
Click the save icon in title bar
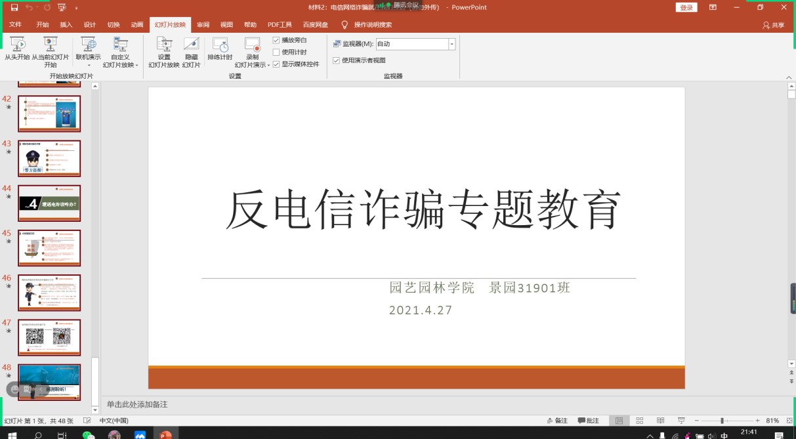tap(14, 7)
